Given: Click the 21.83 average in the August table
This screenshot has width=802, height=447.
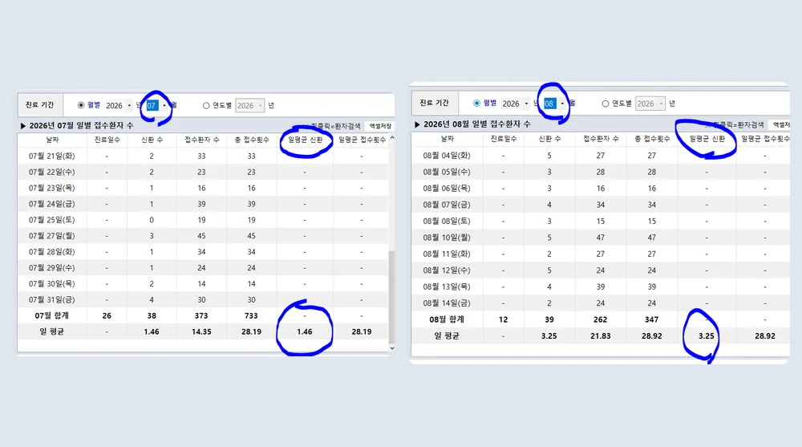Looking at the screenshot, I should tap(601, 335).
